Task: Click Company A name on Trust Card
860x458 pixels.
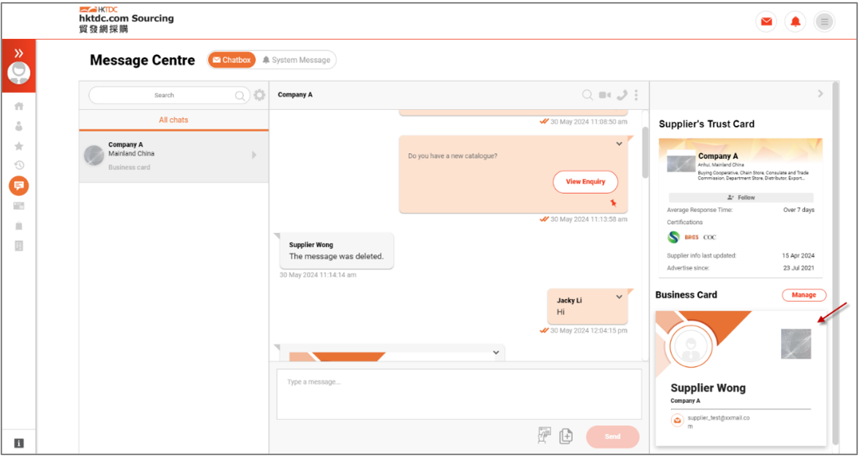Action: click(x=718, y=156)
